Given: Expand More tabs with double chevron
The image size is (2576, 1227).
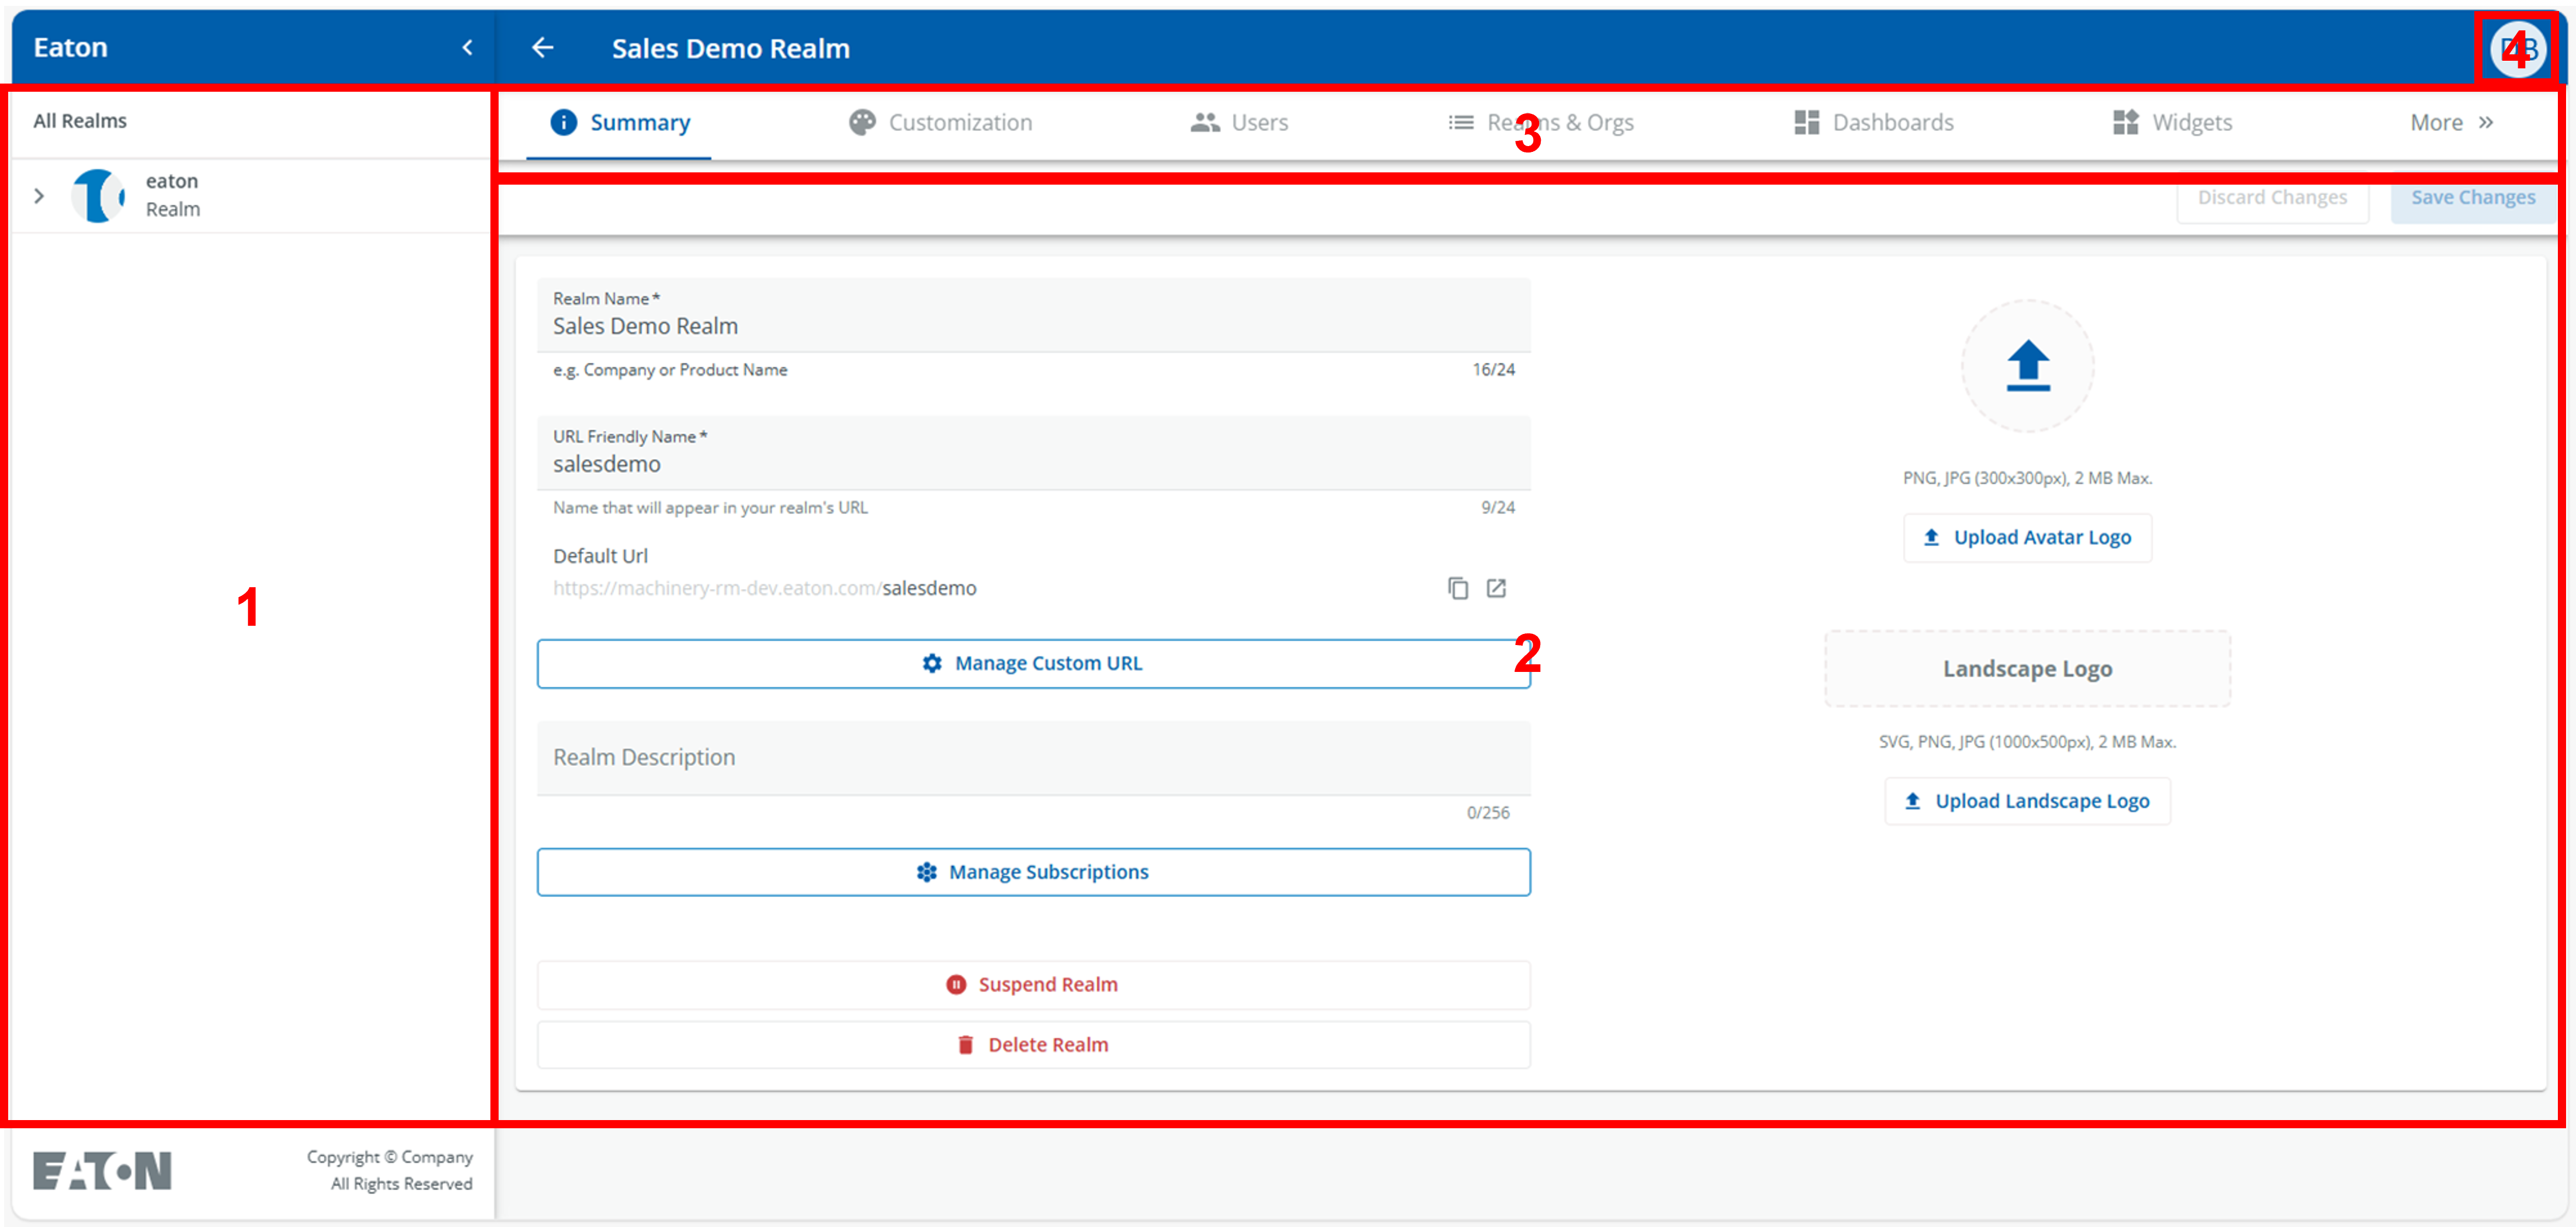Looking at the screenshot, I should click(2452, 123).
